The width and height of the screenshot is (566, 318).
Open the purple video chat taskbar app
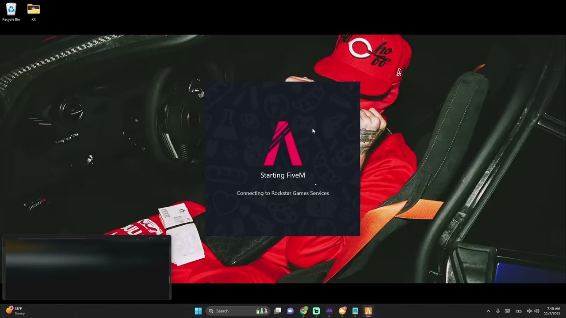coord(291,311)
